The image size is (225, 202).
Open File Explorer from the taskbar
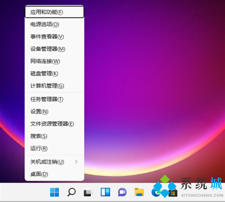(x=139, y=192)
